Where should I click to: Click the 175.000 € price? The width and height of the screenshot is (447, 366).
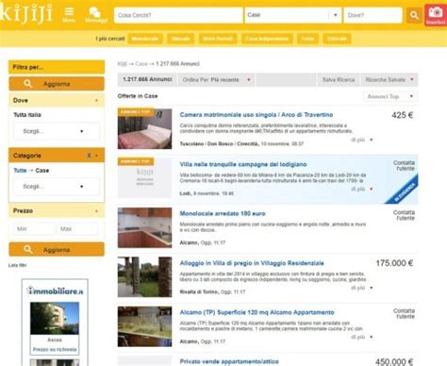394,263
